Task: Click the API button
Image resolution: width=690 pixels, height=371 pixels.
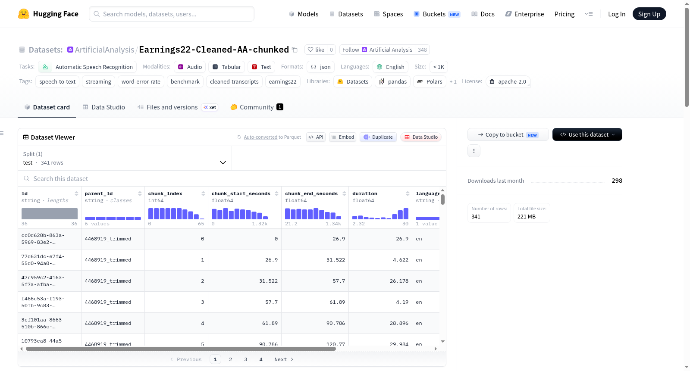Action: tap(316, 137)
